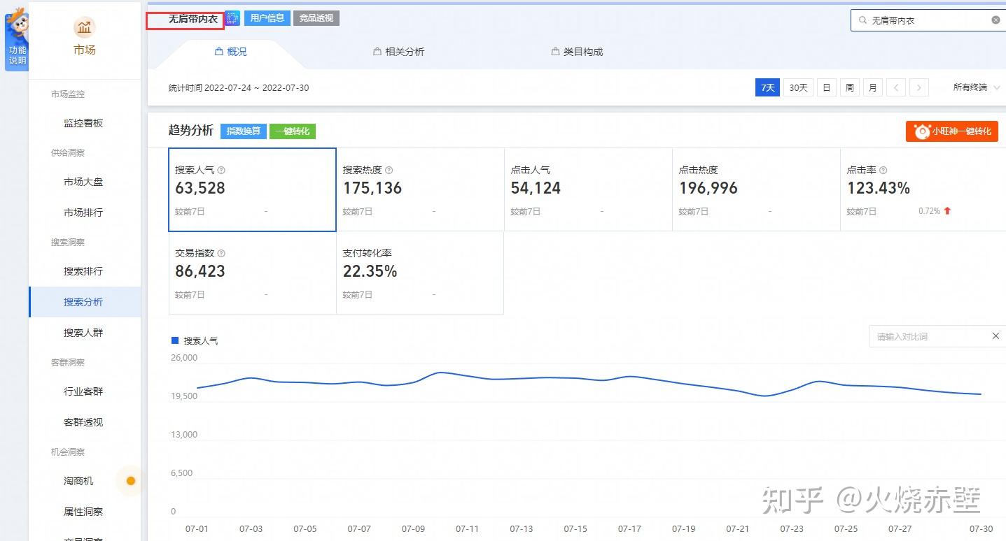Select the 支付转化率 metric card
1006x541 pixels.
point(420,273)
